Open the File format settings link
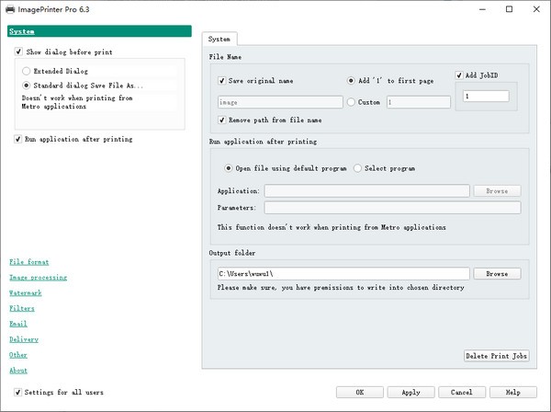Viewport: 551px width, 412px height. 29,261
